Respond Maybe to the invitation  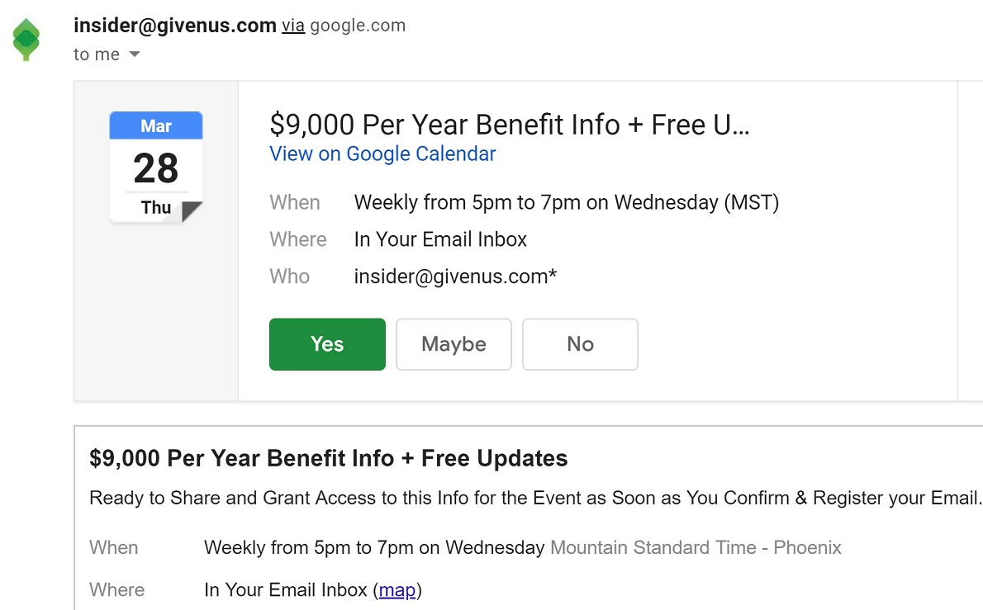pyautogui.click(x=454, y=344)
